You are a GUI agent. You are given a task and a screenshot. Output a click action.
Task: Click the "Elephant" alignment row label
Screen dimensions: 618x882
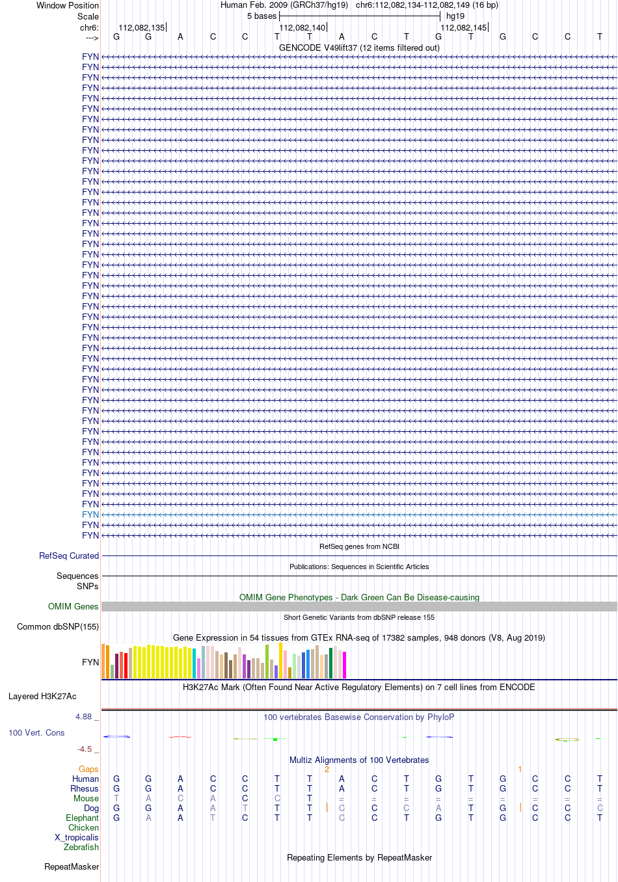pos(83,818)
